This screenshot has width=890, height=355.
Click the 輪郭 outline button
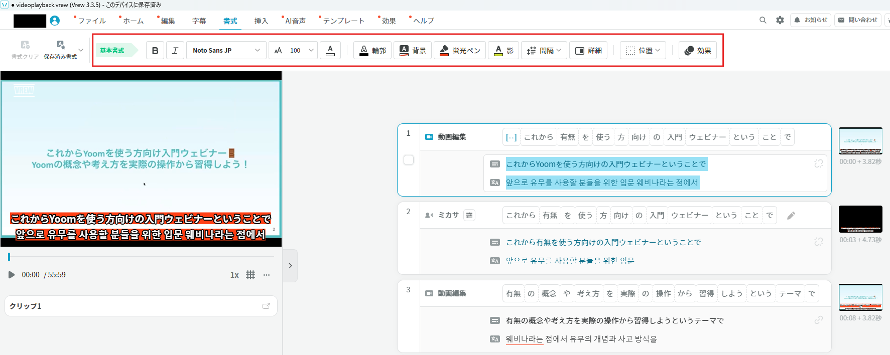pos(372,51)
